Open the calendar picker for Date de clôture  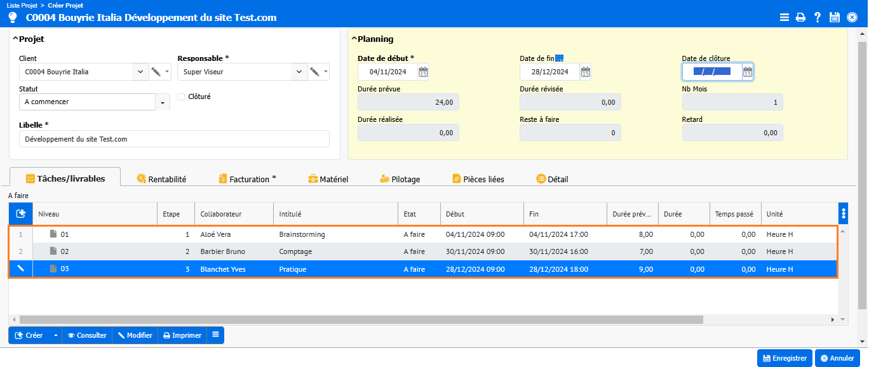748,72
